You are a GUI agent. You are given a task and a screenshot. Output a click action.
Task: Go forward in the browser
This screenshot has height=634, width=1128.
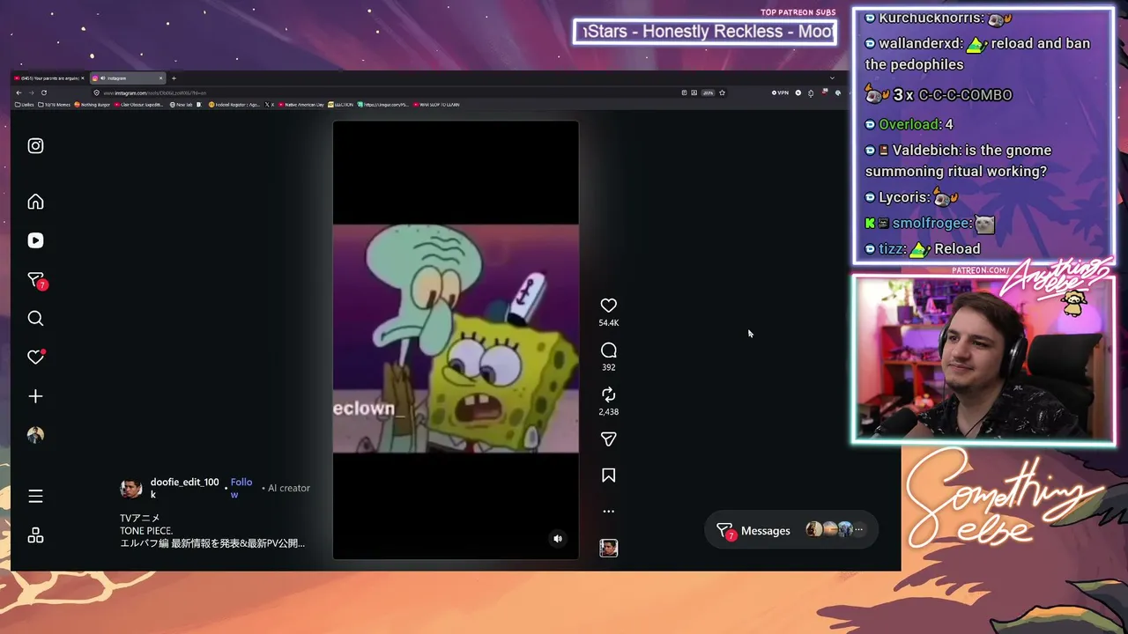tap(31, 92)
